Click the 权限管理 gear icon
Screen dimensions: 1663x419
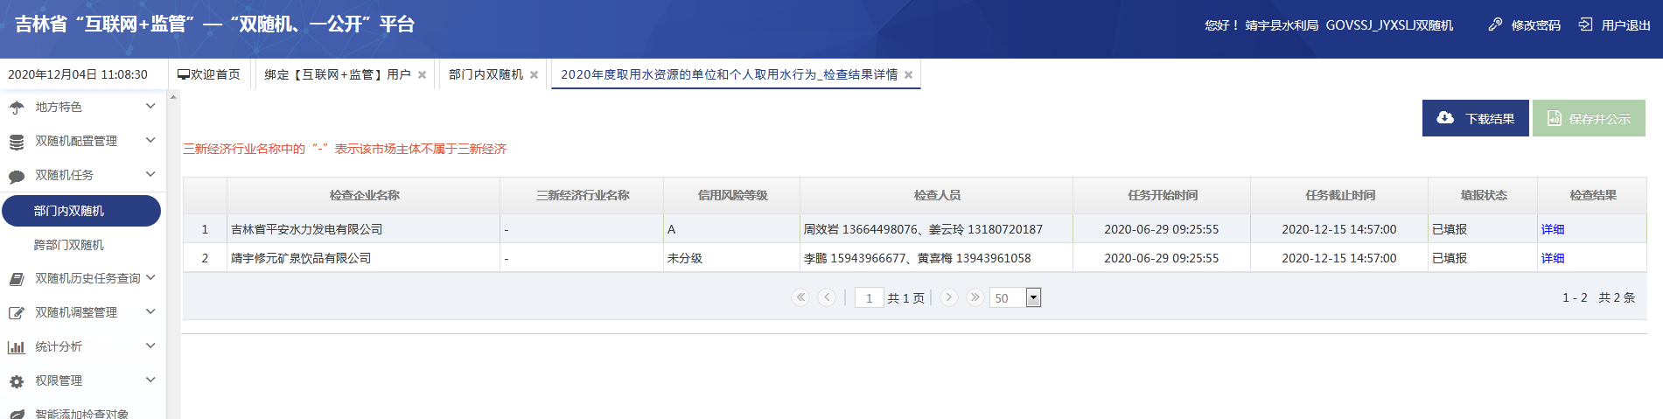pyautogui.click(x=17, y=381)
